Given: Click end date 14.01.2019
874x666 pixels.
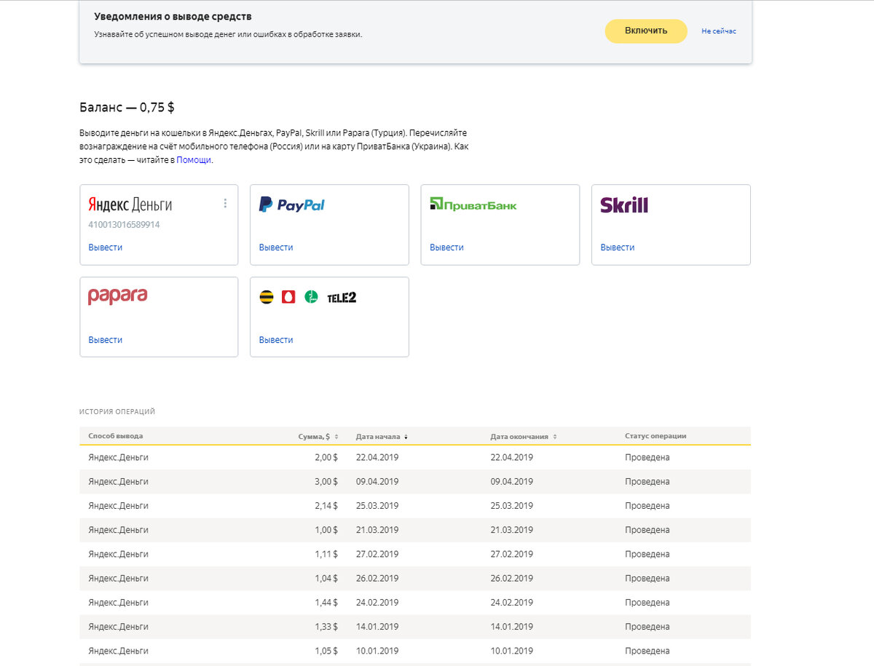Looking at the screenshot, I should (x=512, y=627).
